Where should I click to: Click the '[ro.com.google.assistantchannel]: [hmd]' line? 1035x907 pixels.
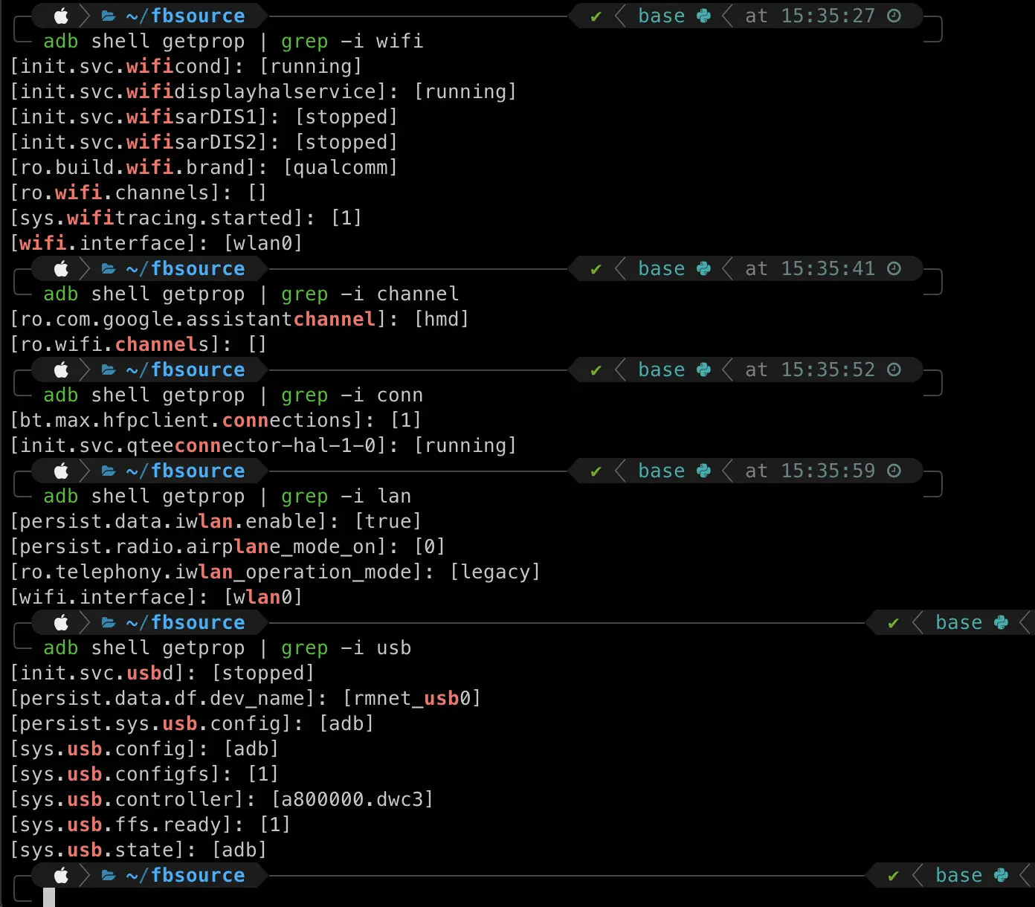click(240, 319)
